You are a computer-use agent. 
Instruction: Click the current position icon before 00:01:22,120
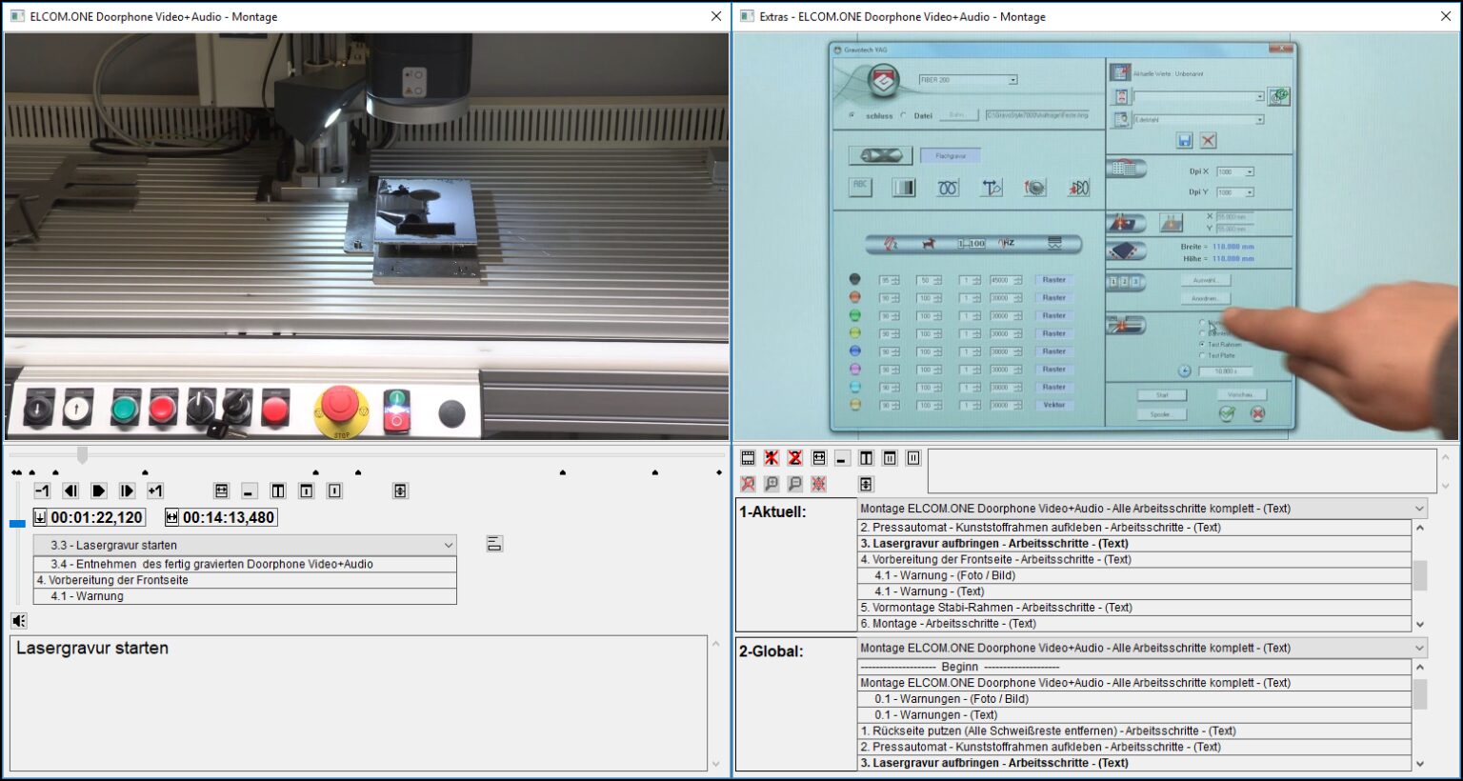pyautogui.click(x=40, y=517)
